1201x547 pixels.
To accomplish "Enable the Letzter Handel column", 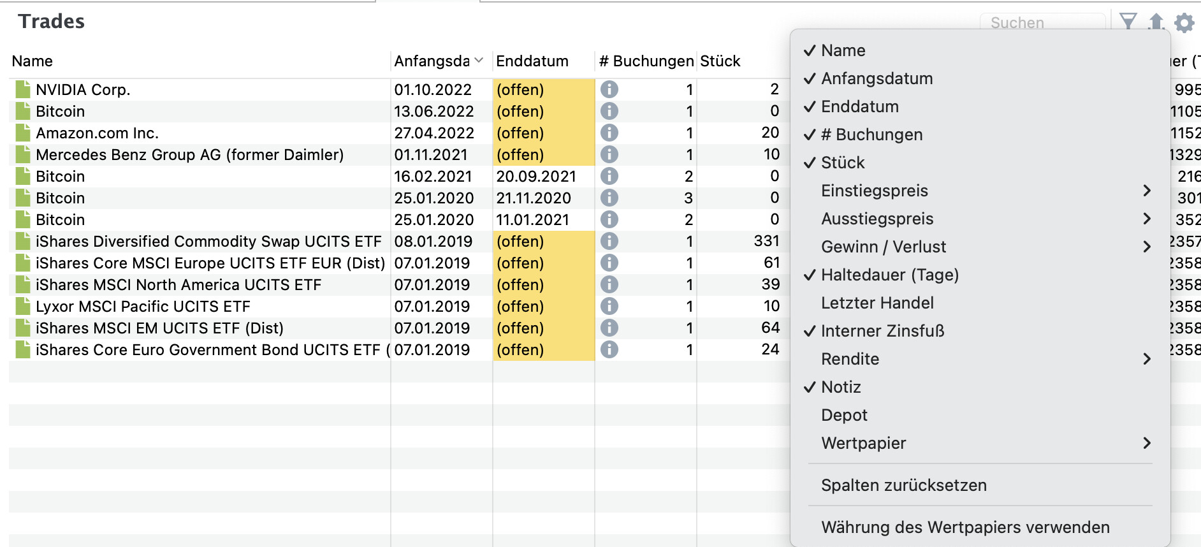I will coord(980,303).
